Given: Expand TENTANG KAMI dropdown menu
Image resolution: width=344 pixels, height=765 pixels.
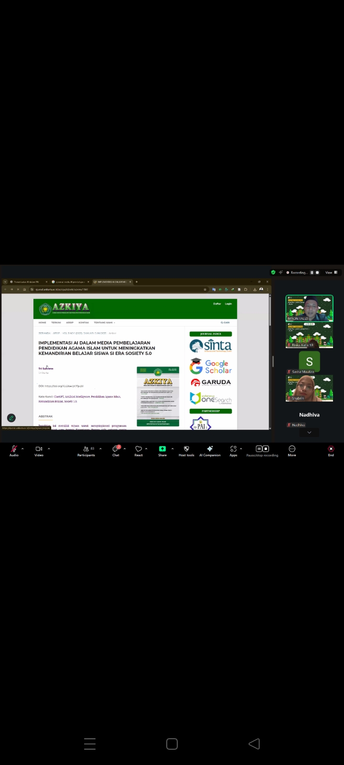Looking at the screenshot, I should click(104, 323).
